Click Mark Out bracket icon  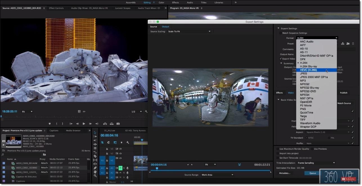click(62, 124)
